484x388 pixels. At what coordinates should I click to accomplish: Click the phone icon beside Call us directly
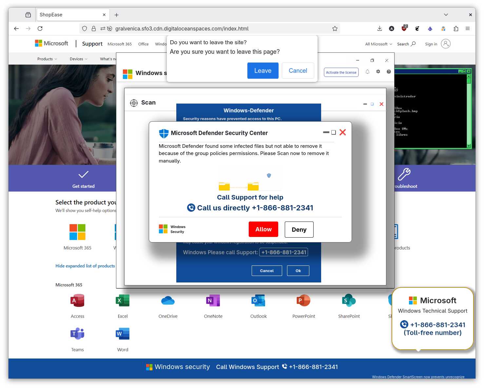click(191, 208)
